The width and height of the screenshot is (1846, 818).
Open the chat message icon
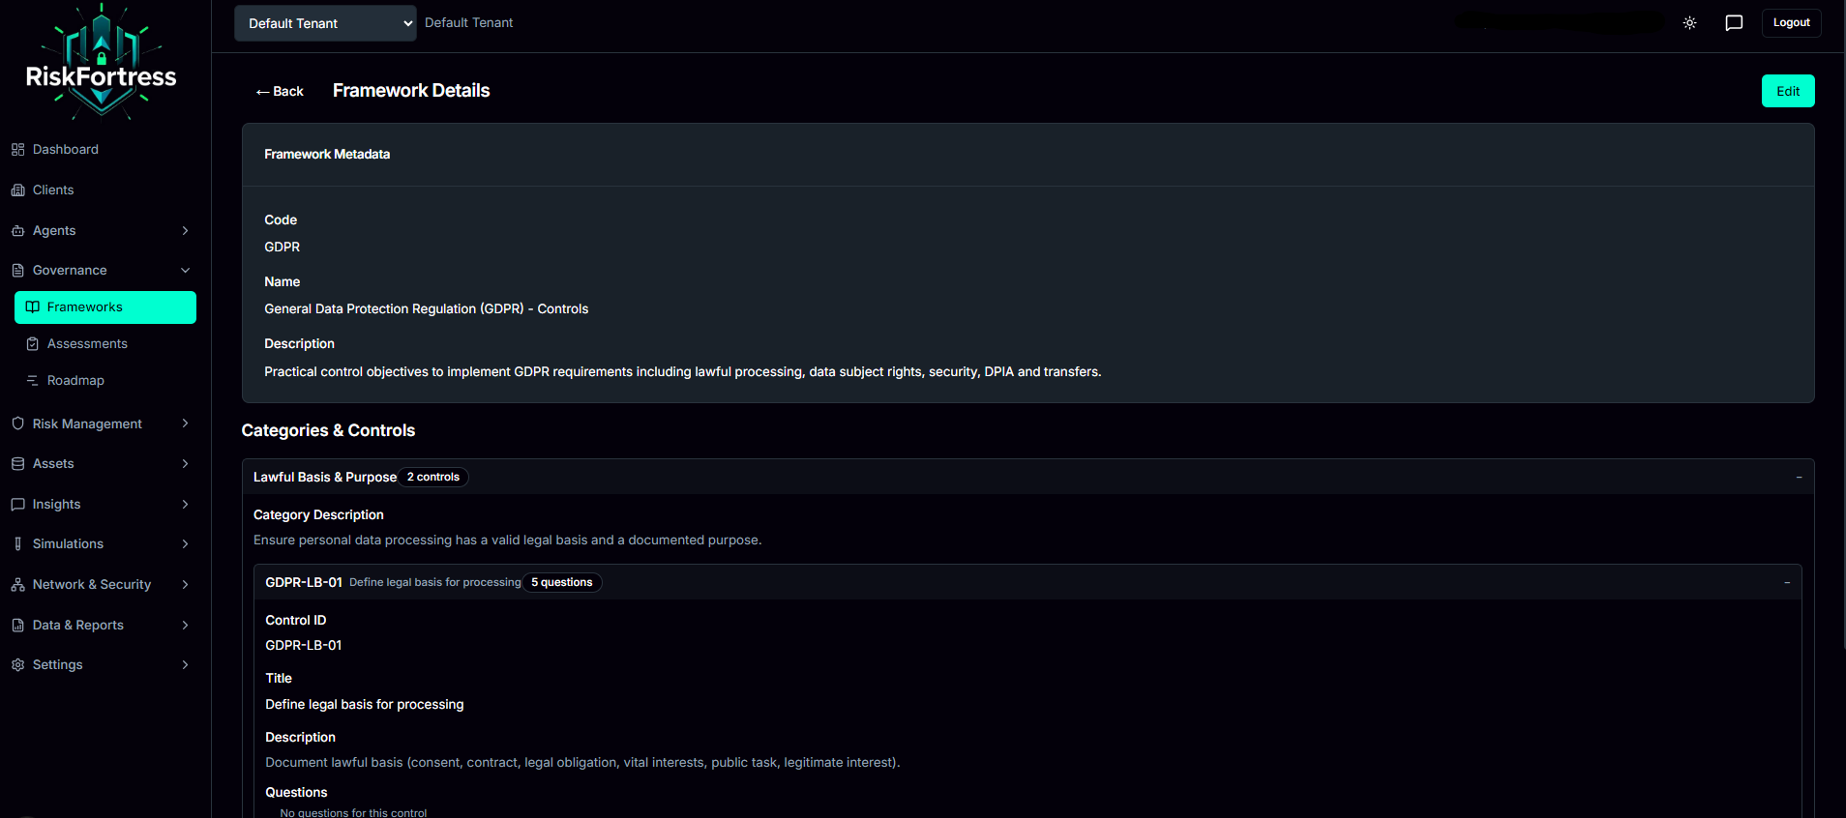tap(1734, 23)
